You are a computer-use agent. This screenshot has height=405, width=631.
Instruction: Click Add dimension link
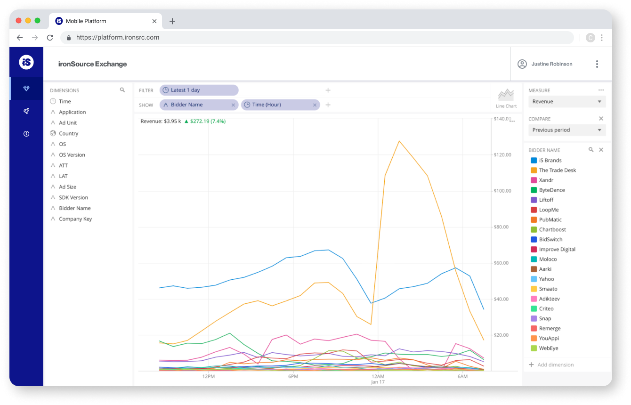pyautogui.click(x=551, y=365)
